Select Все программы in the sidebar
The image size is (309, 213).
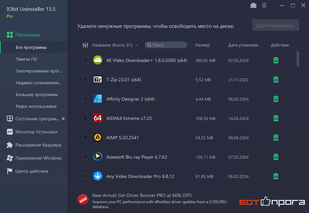(x=34, y=47)
